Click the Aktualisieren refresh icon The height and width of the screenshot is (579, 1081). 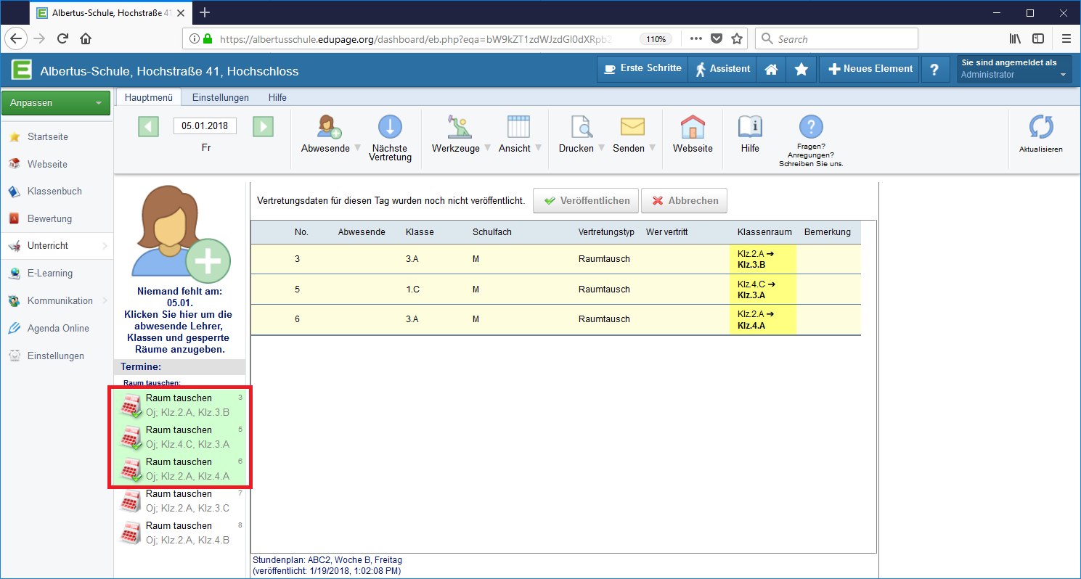pyautogui.click(x=1041, y=126)
